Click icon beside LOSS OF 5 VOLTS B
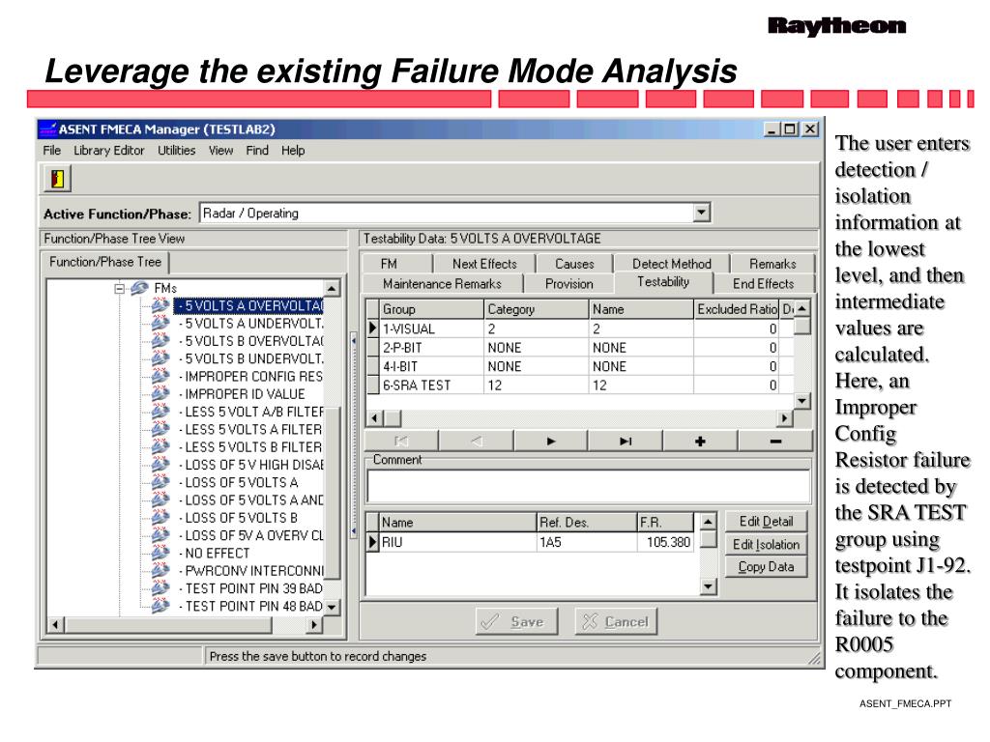The height and width of the screenshot is (742, 990). click(x=161, y=518)
